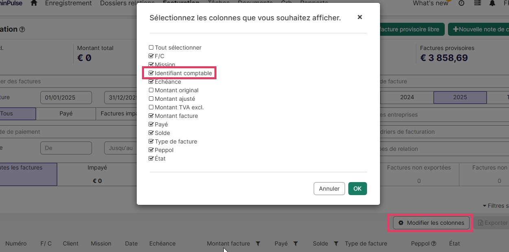Toggle the Peppol column checkbox
This screenshot has height=252, width=509.
click(151, 150)
